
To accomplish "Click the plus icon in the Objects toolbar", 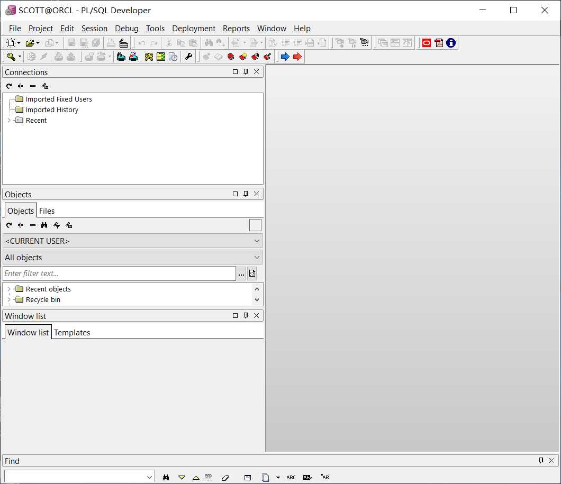I will tap(21, 225).
